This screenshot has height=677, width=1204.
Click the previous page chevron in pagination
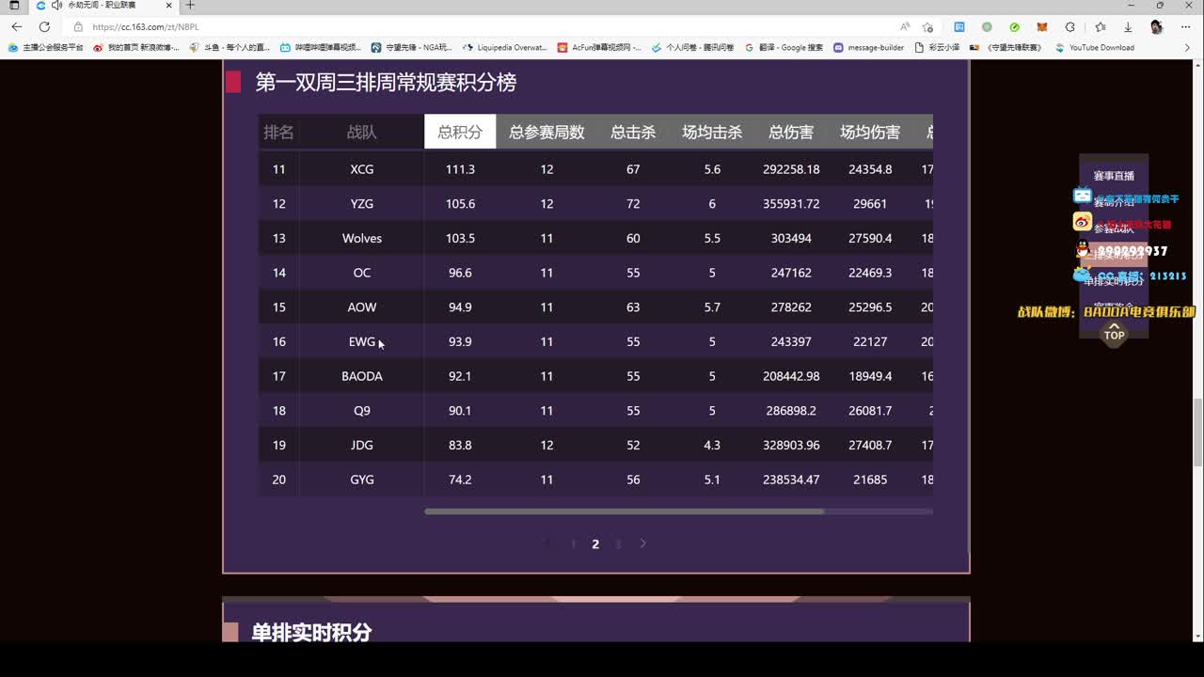tap(547, 543)
